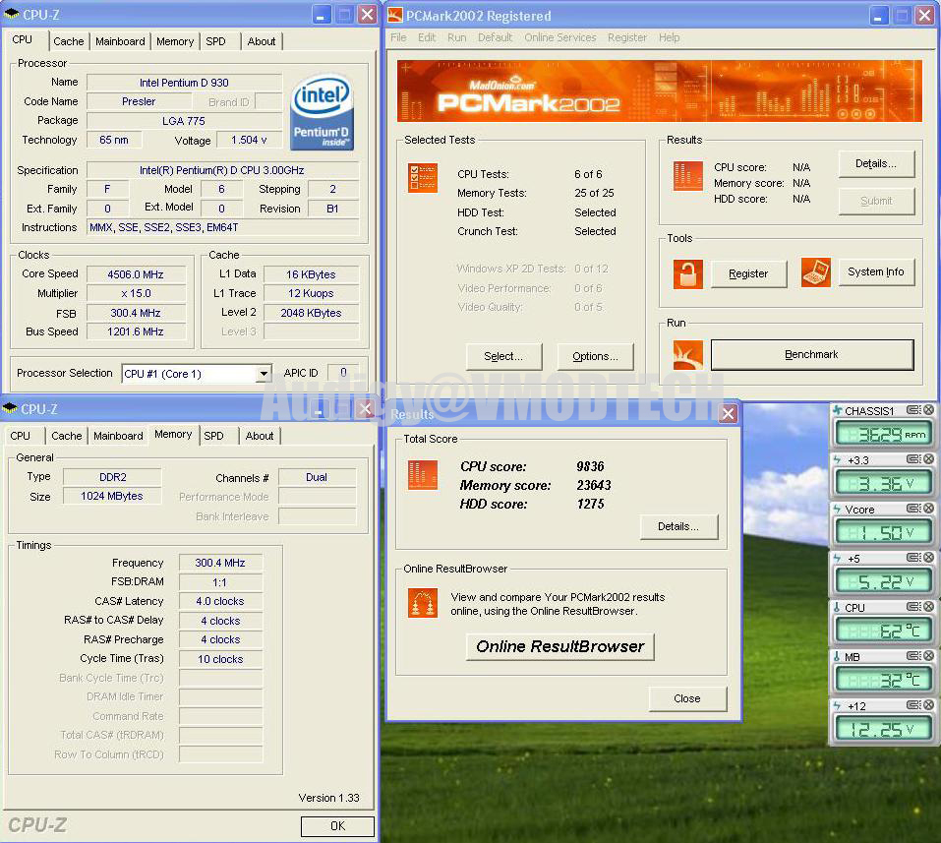This screenshot has height=843, width=941.
Task: Close the +12 voltage monitor panel
Action: pyautogui.click(x=928, y=705)
